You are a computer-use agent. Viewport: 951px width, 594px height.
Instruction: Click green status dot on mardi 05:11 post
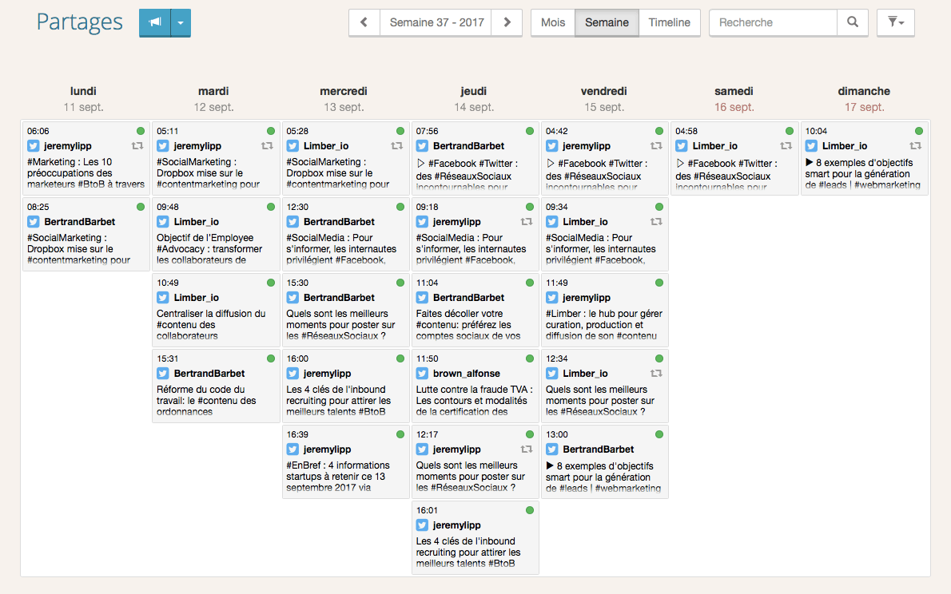point(271,131)
